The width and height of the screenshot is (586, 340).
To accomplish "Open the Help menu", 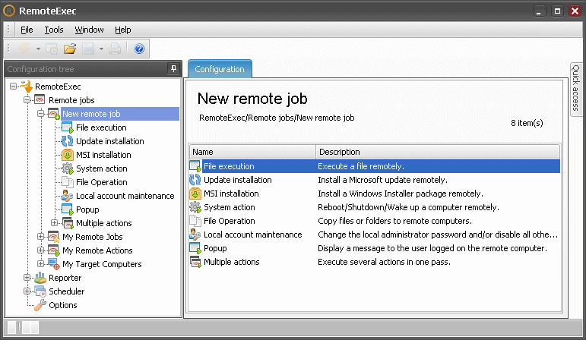I will pyautogui.click(x=122, y=30).
